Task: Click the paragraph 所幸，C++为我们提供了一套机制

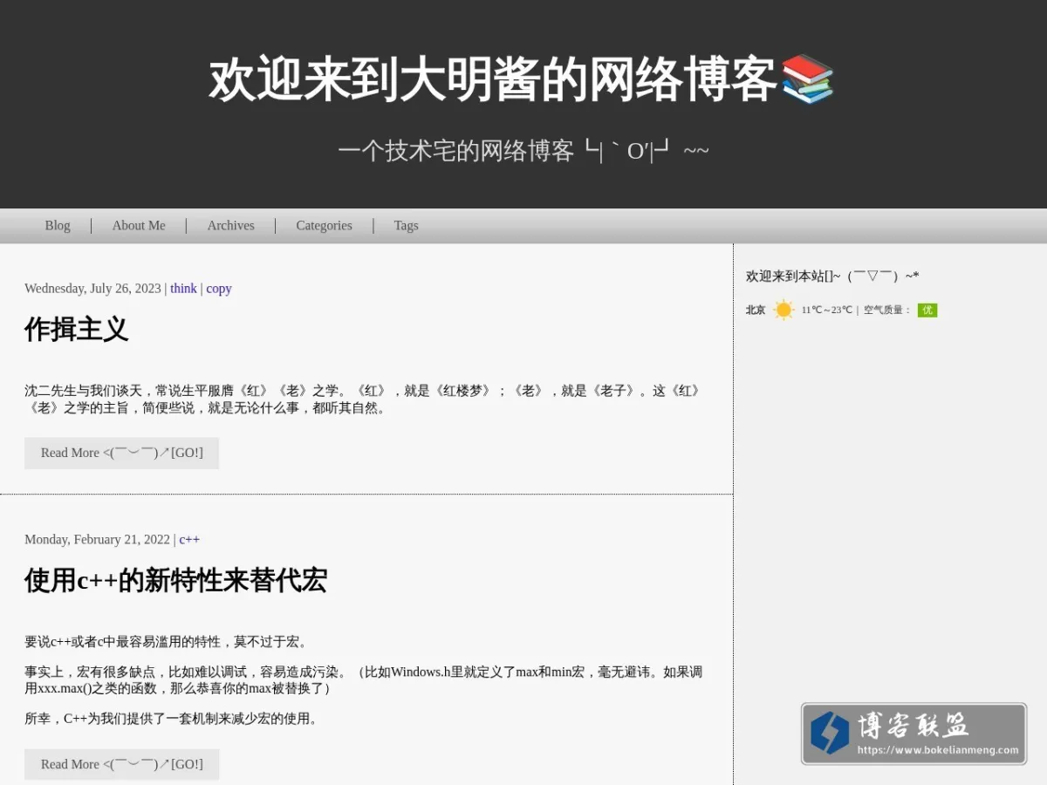Action: 172,719
